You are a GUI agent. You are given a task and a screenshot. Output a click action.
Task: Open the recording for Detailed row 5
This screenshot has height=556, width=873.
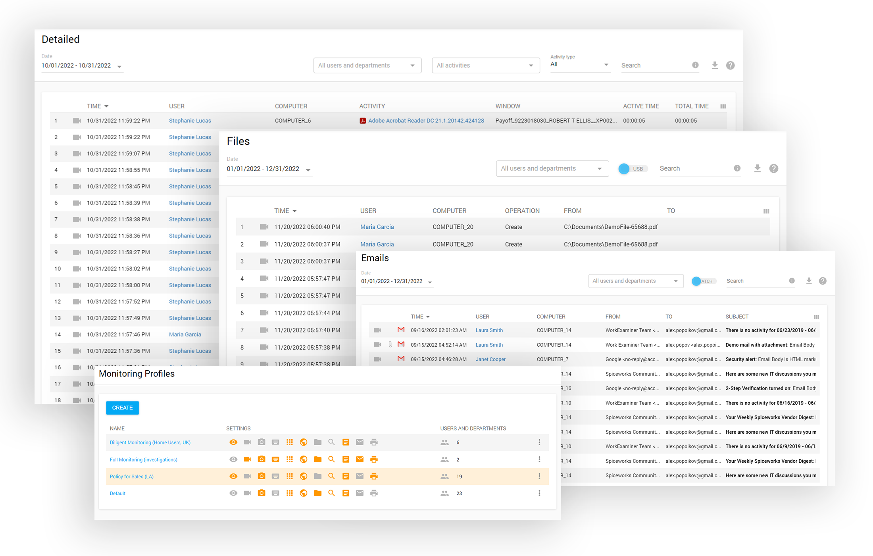click(x=77, y=186)
